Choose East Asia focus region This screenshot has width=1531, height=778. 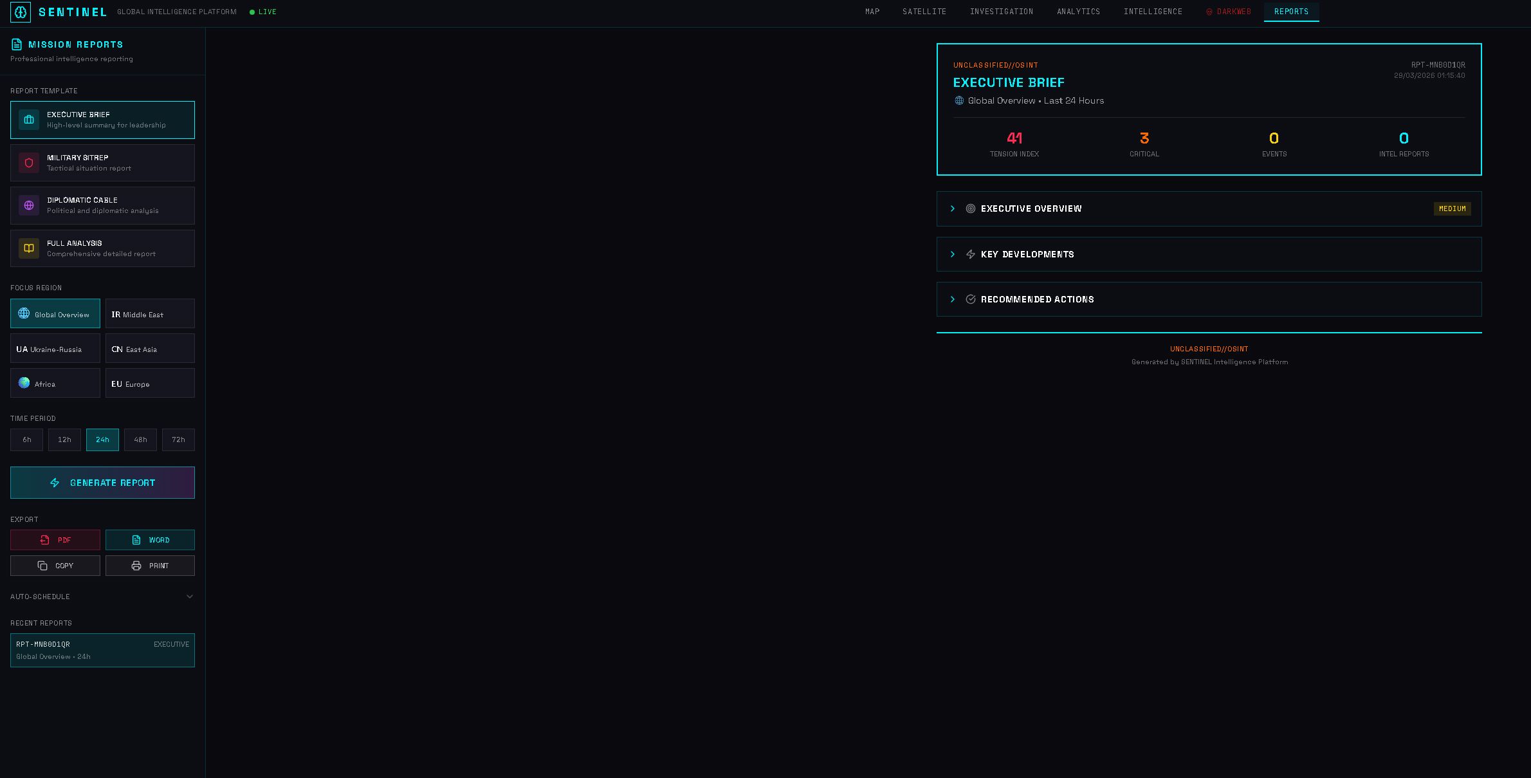click(x=150, y=349)
